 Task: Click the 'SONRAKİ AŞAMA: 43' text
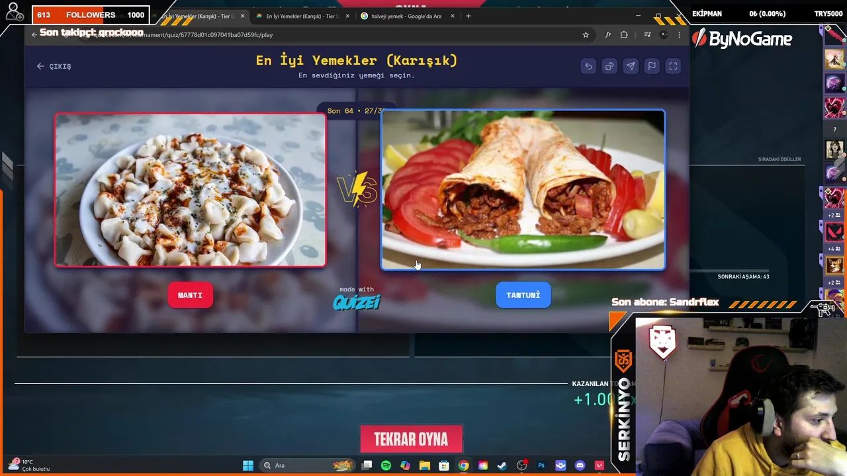pos(743,276)
